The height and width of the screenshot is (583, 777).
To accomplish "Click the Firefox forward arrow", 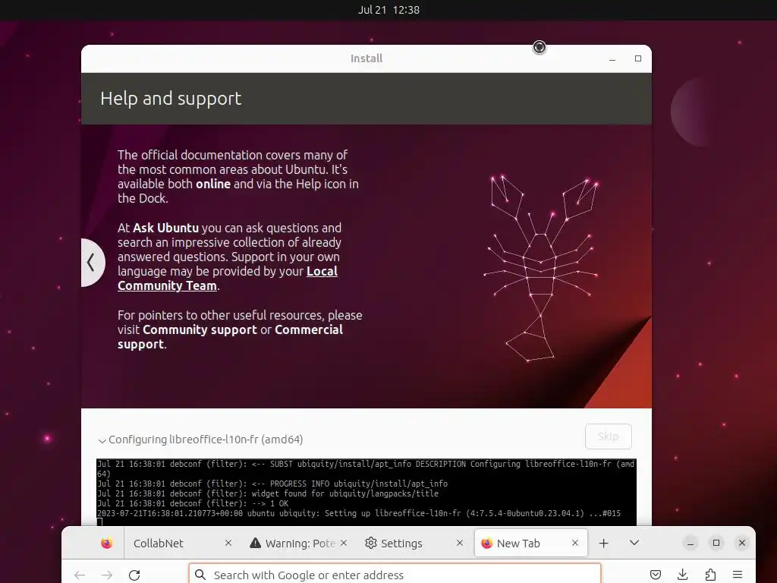I will tap(107, 575).
